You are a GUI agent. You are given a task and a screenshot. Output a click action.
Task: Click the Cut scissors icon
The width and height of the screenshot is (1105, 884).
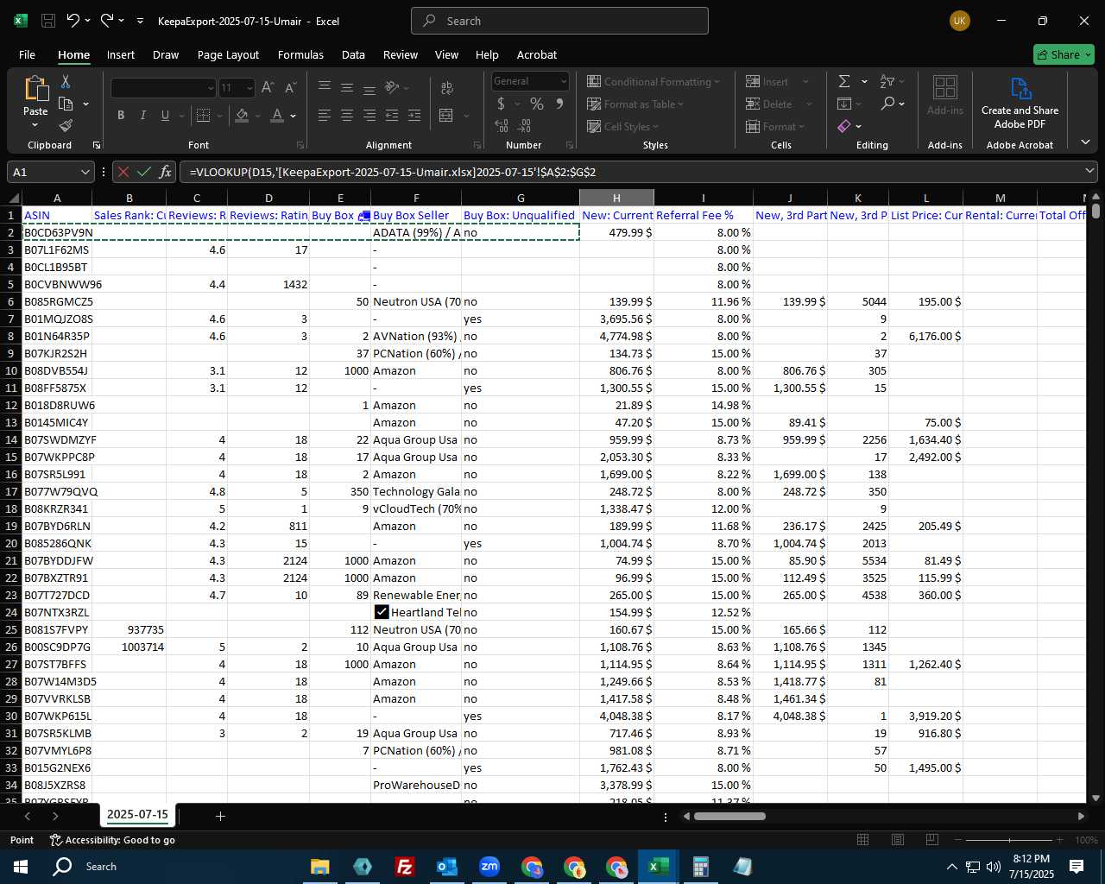click(x=66, y=82)
